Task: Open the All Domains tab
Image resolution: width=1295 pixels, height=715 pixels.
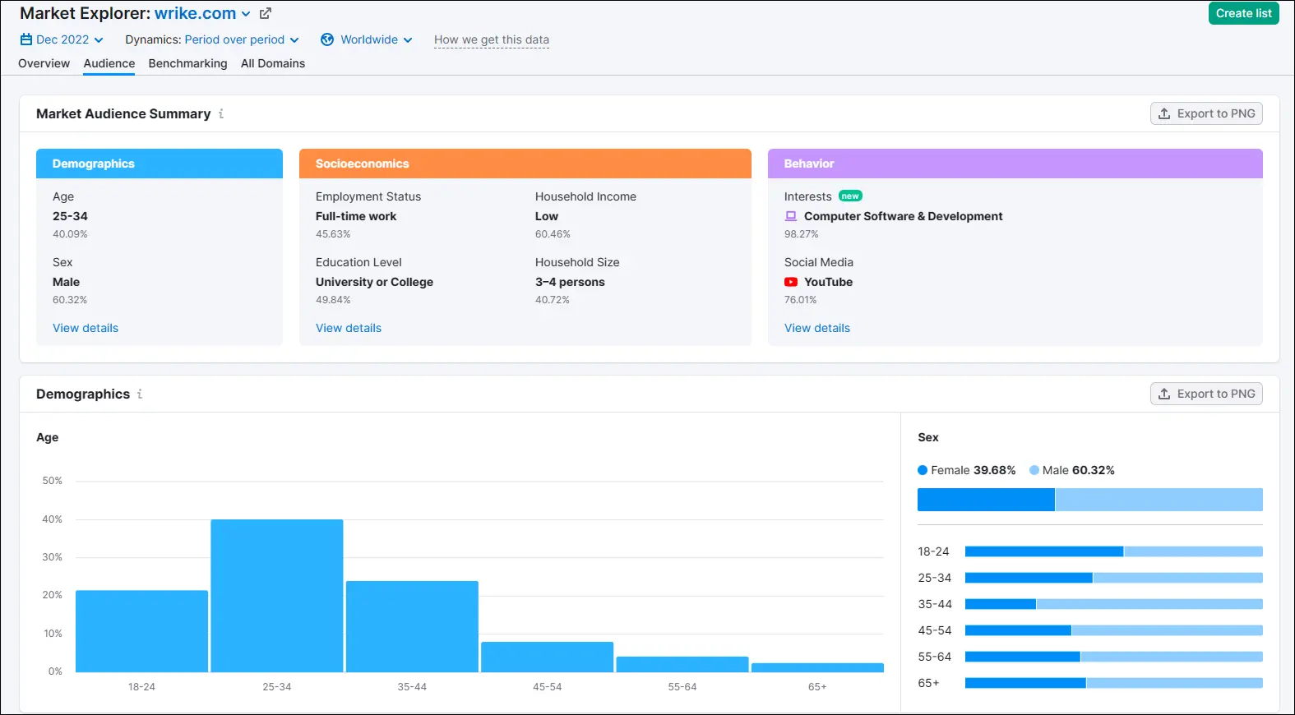Action: click(273, 63)
